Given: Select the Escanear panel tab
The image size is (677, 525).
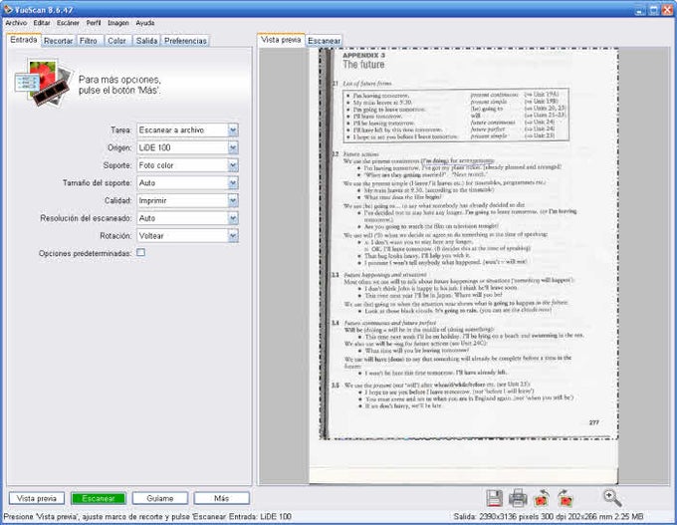Looking at the screenshot, I should pyautogui.click(x=325, y=41).
